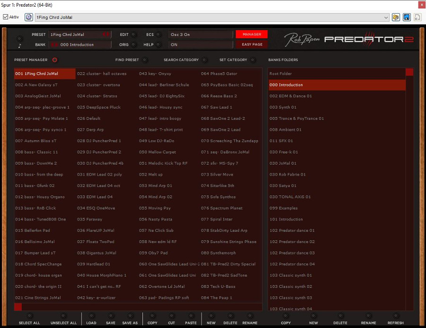Select preset '084 The Paap 1'

[216, 298]
